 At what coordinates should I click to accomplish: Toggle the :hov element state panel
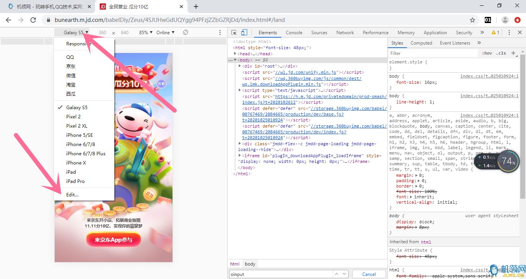click(487, 53)
